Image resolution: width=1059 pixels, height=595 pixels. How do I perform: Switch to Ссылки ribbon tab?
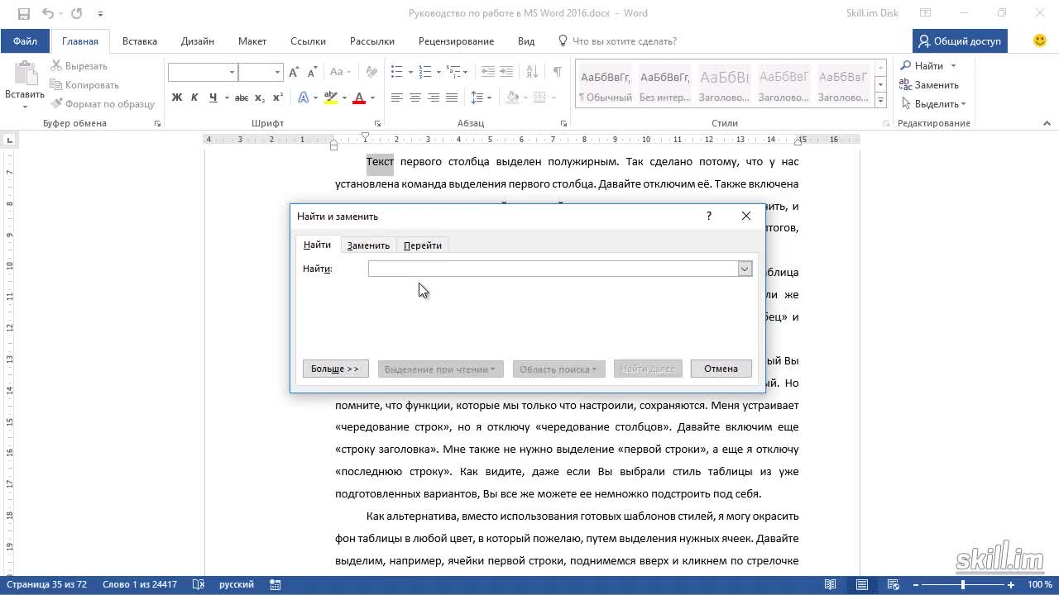pyautogui.click(x=308, y=41)
